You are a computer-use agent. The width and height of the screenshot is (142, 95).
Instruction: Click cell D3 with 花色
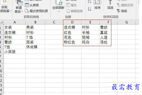pyautogui.click(x=72, y=37)
